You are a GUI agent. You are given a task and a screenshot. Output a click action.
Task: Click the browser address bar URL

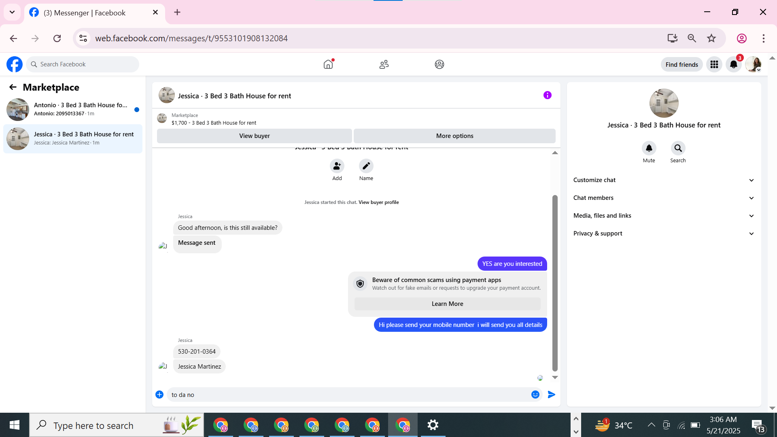(191, 38)
